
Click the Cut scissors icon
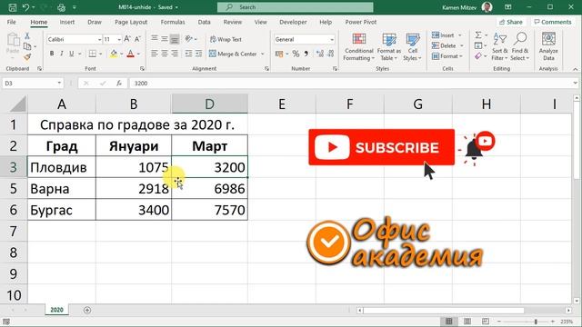click(27, 36)
